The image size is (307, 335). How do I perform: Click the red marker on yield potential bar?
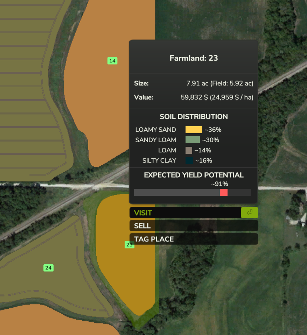click(x=223, y=192)
